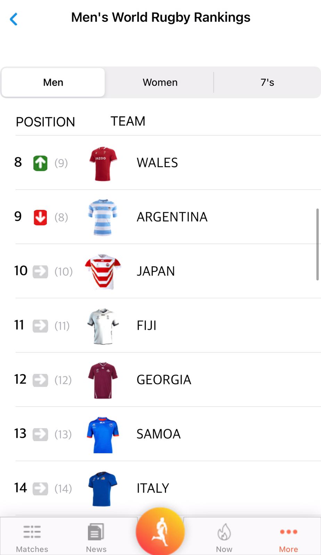Click the vertical scrollbar on the right

317,244
